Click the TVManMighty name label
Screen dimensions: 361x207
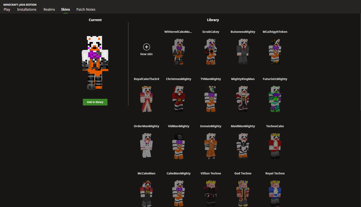pos(211,79)
